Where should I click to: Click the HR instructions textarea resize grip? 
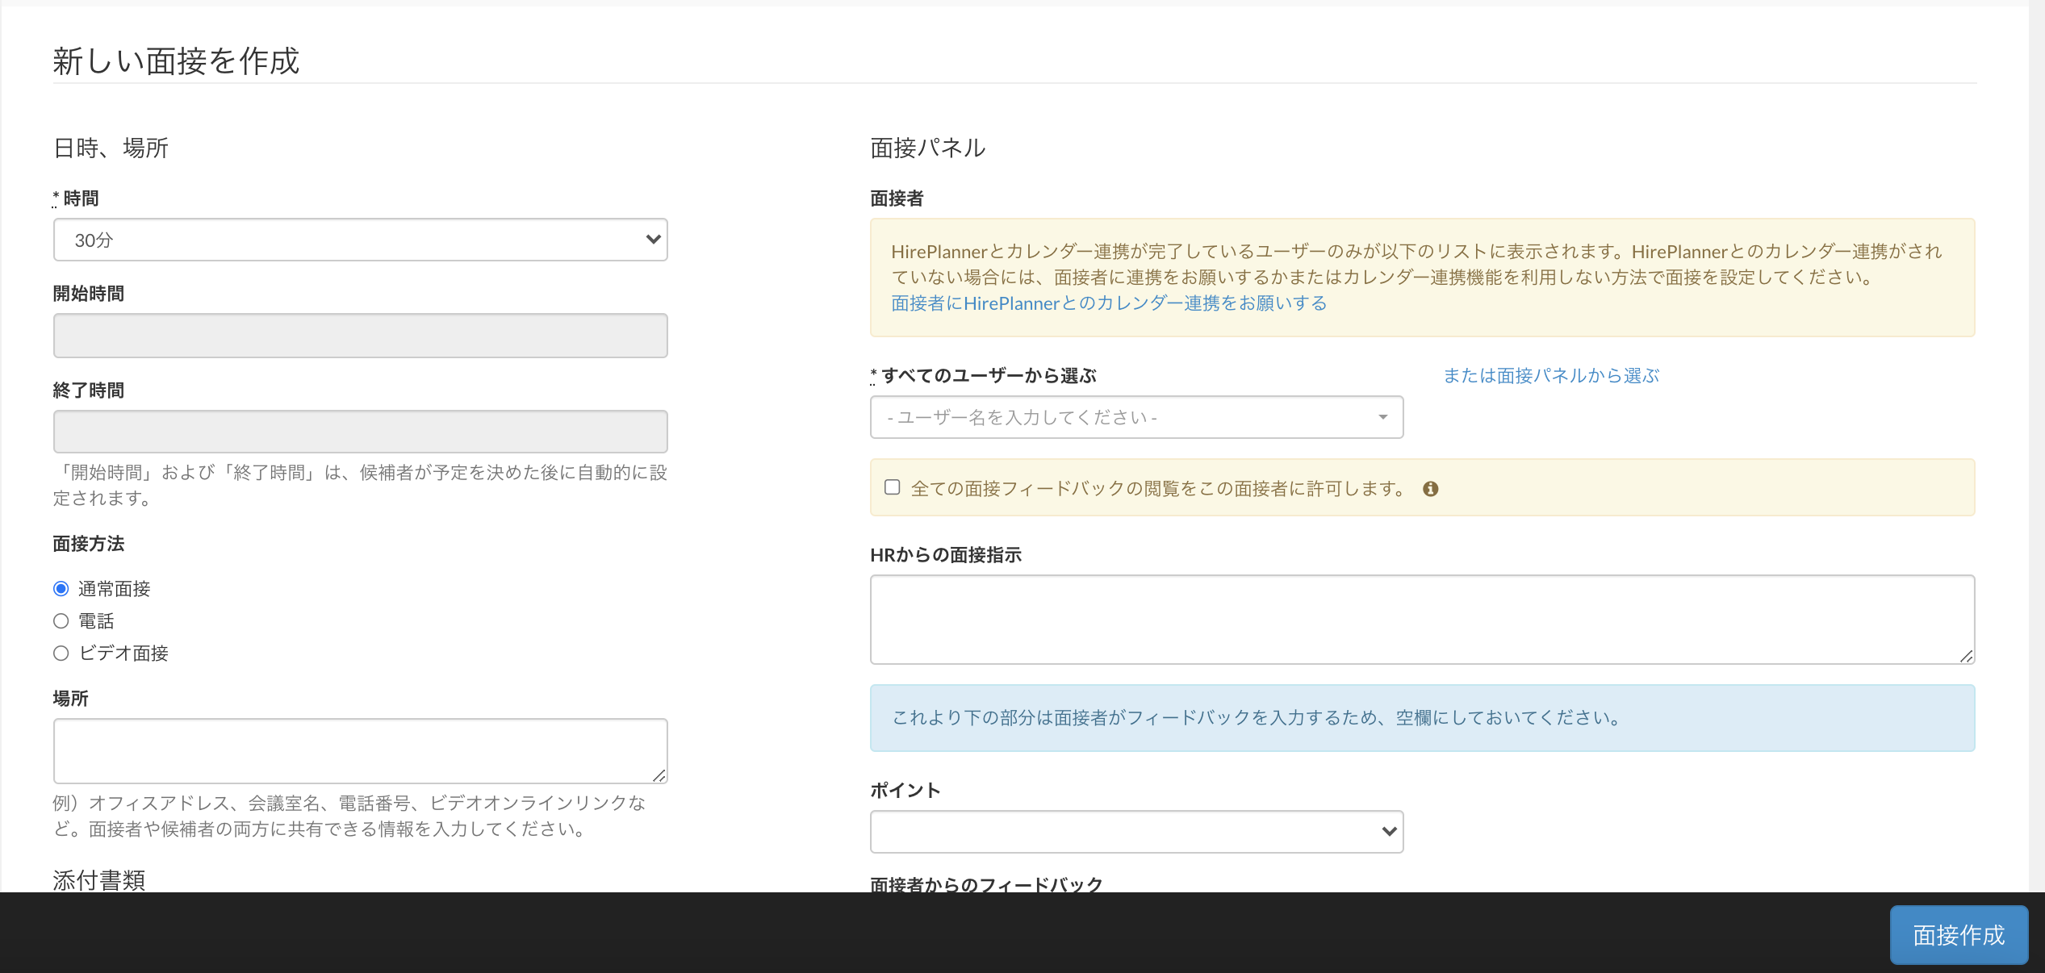(x=1966, y=656)
